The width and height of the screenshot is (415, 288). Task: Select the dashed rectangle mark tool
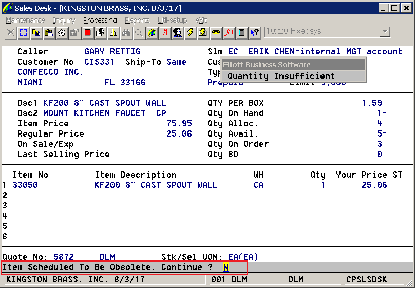(23, 33)
